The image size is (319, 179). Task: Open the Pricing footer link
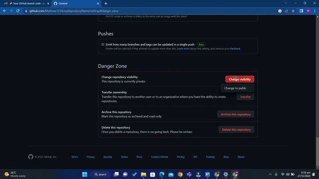click(x=180, y=157)
